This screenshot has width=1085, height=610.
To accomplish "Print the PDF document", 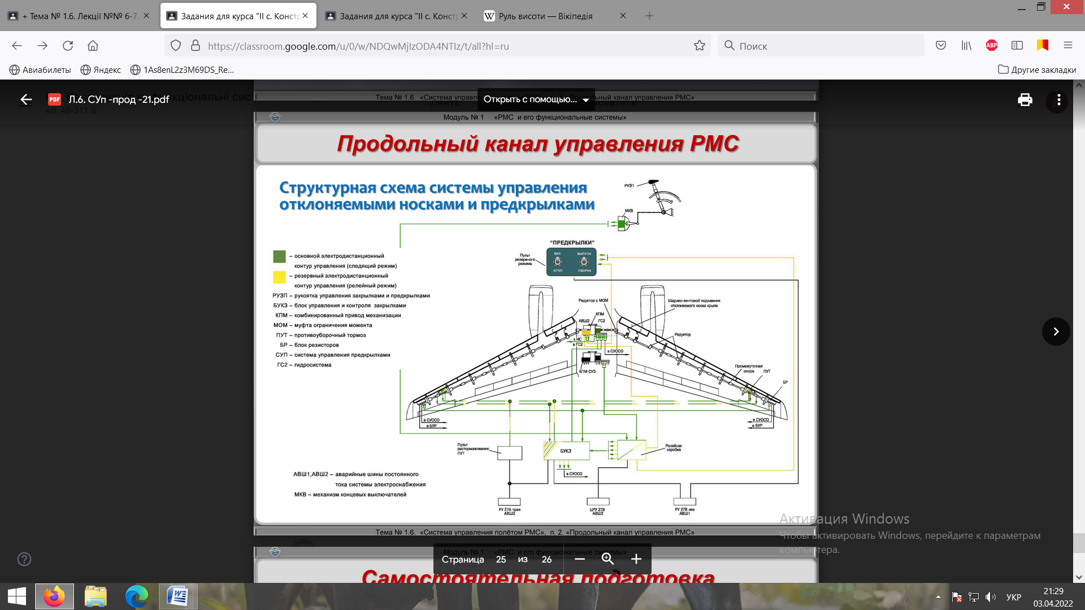I will point(1025,100).
